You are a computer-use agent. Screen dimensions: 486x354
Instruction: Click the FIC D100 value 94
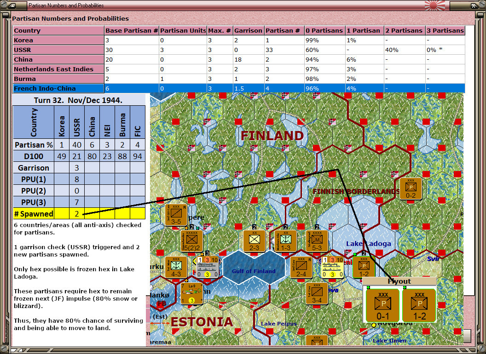(x=137, y=156)
